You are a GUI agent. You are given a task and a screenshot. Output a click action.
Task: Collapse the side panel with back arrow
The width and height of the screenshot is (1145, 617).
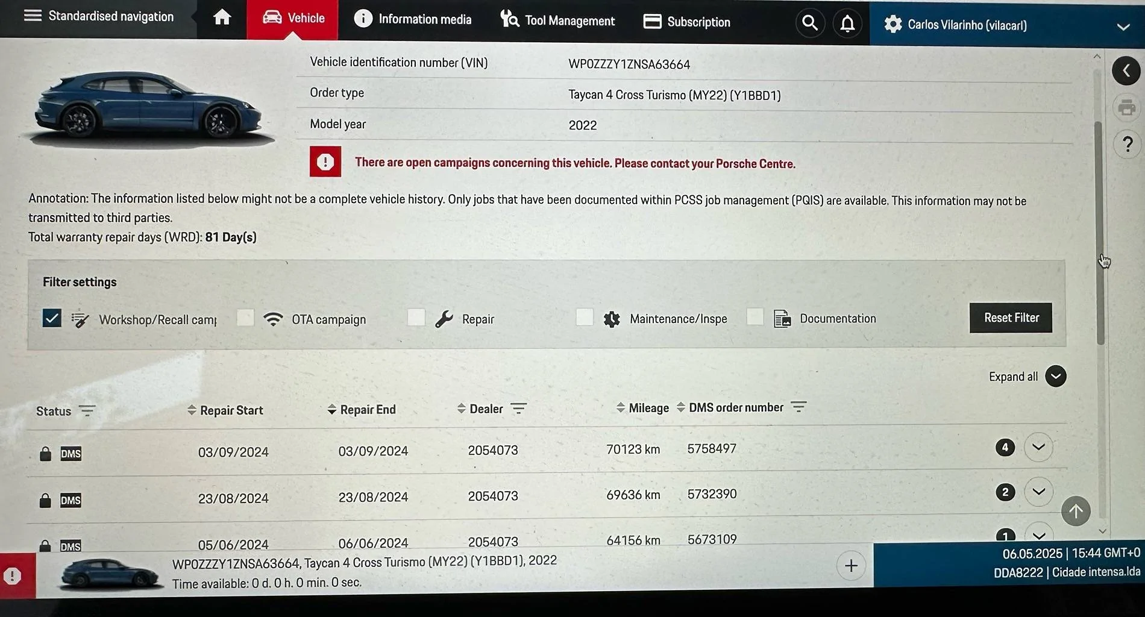click(1126, 71)
